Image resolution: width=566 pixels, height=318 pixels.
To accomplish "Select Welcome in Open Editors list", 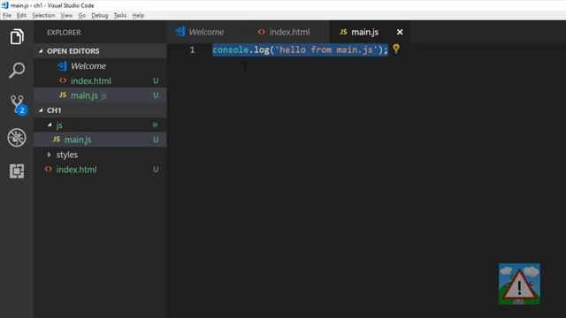I will [100, 66].
